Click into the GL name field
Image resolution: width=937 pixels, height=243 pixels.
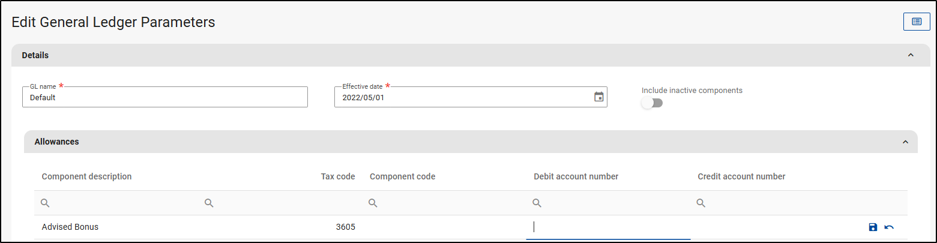point(165,97)
